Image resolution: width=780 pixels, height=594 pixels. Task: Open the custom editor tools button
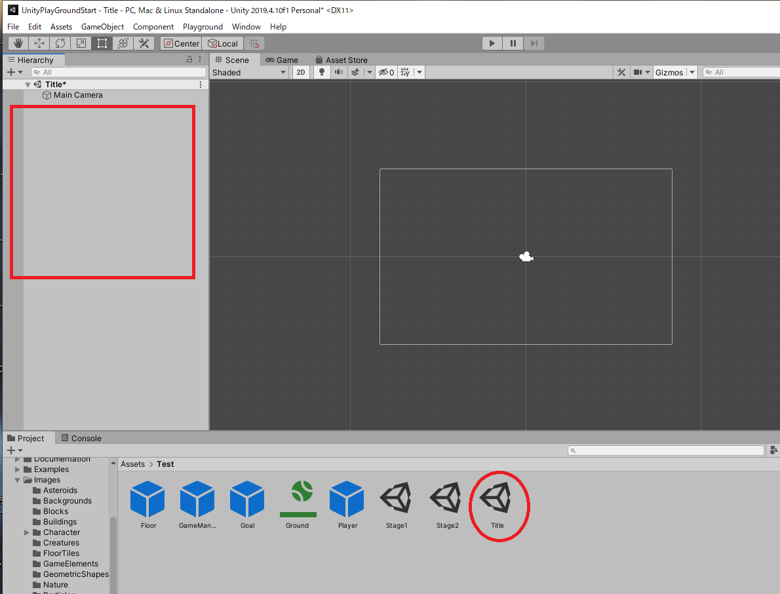[144, 43]
